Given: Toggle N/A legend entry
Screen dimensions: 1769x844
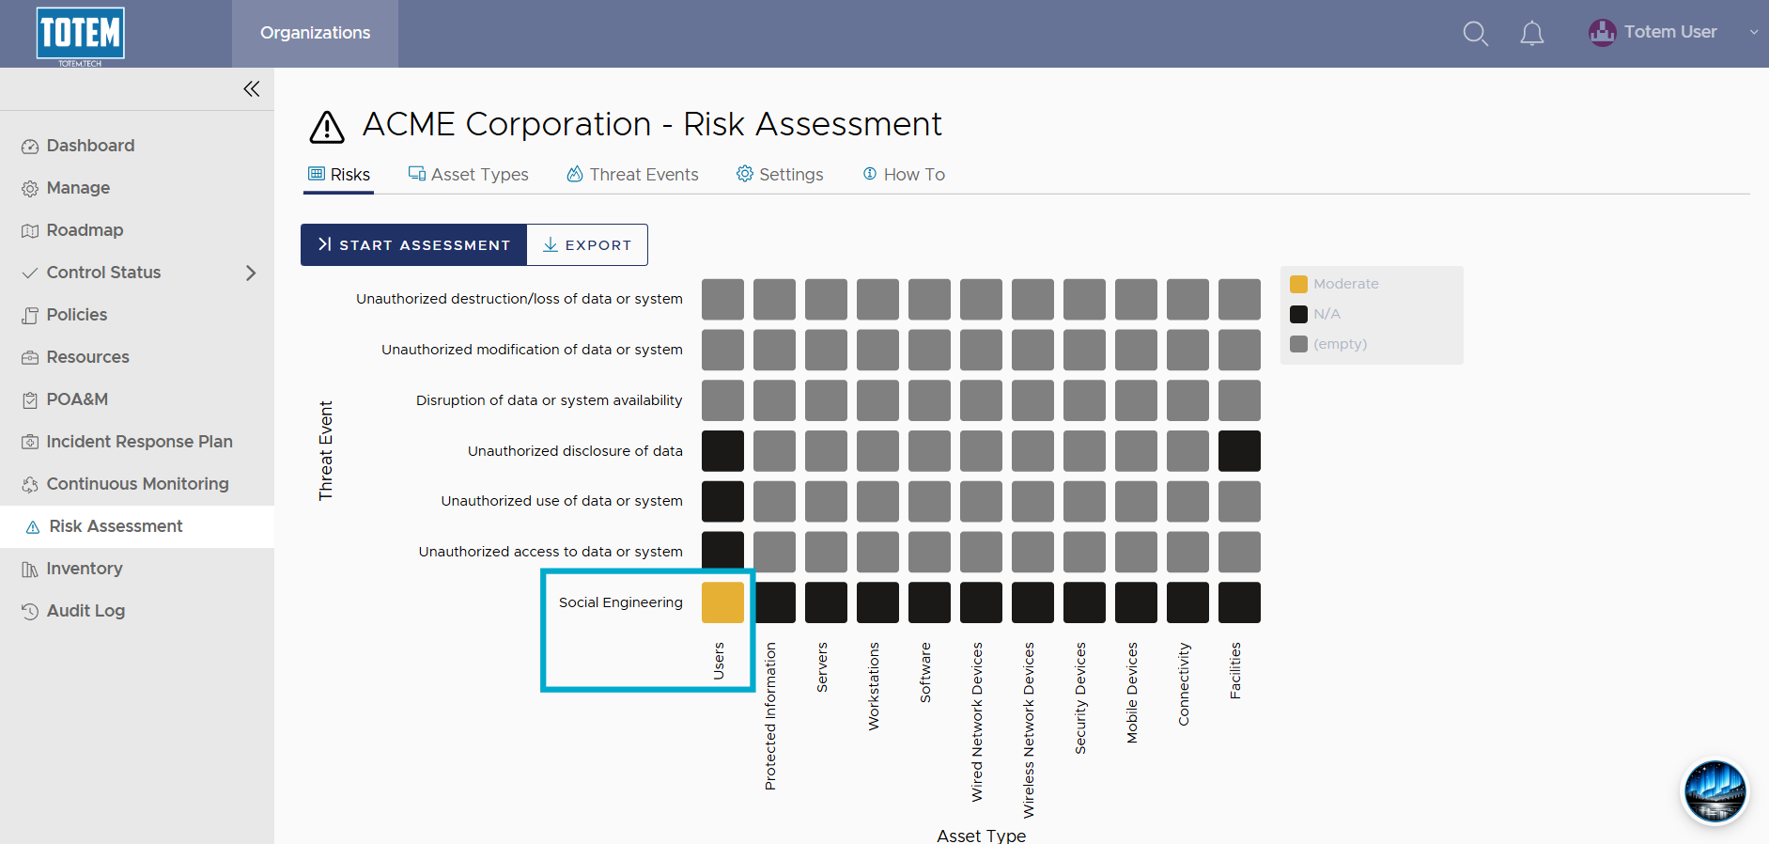Looking at the screenshot, I should pos(1315,314).
